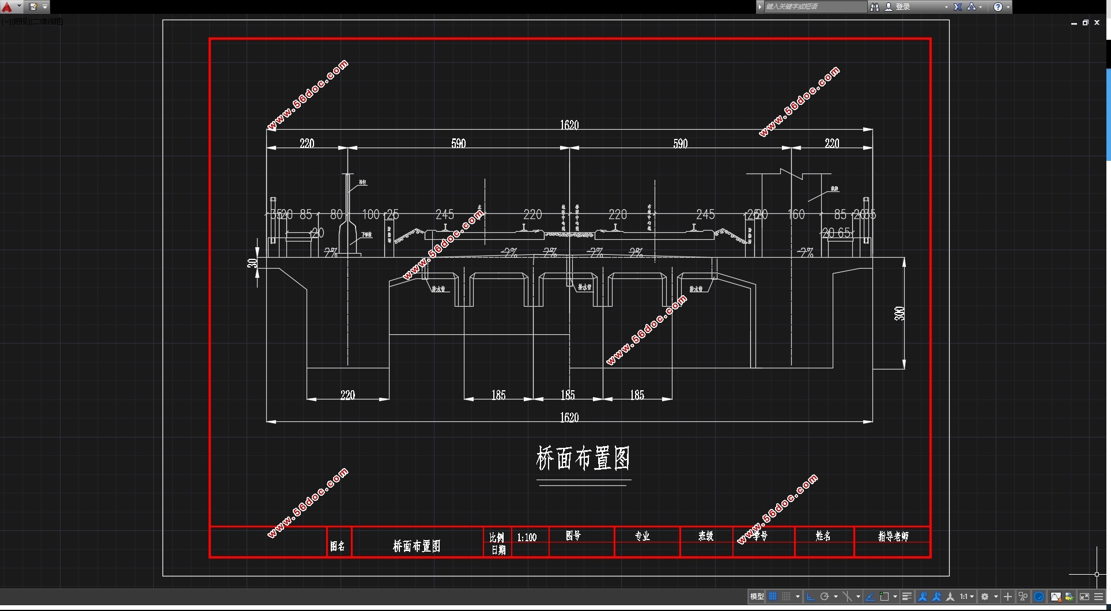Expand the Autodesk 360 dropdown arrow
Screen dimensions: 1111x611
pos(981,7)
